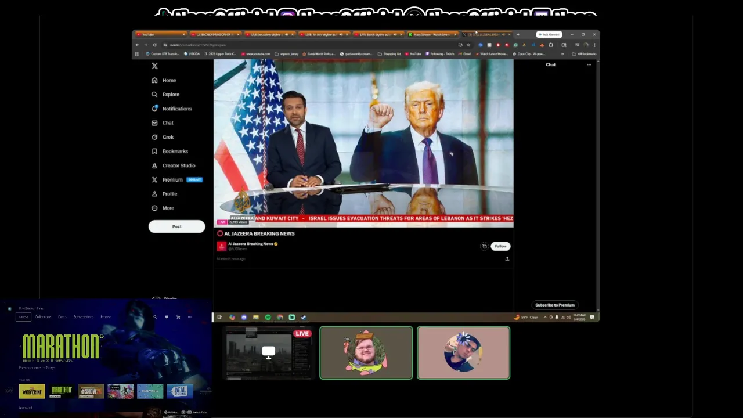
Task: Click the X logo in sidebar
Action: (x=154, y=66)
